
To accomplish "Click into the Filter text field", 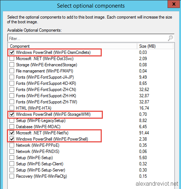I will (x=91, y=38).
